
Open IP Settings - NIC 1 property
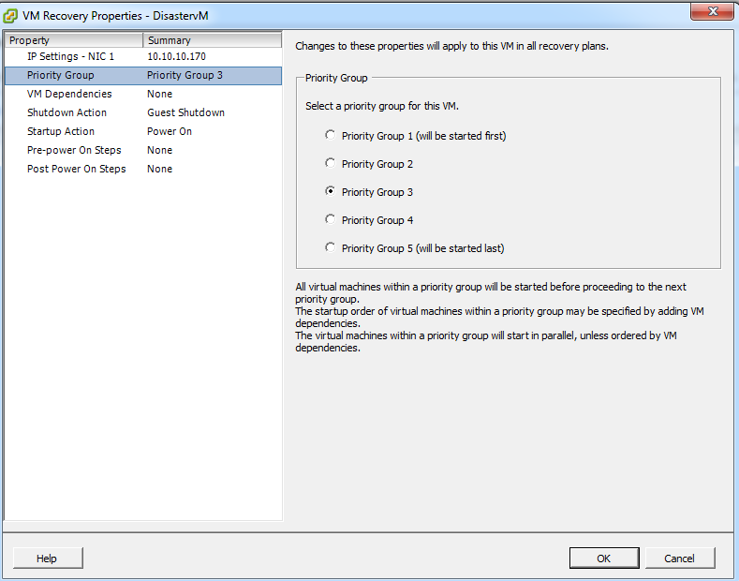(70, 56)
